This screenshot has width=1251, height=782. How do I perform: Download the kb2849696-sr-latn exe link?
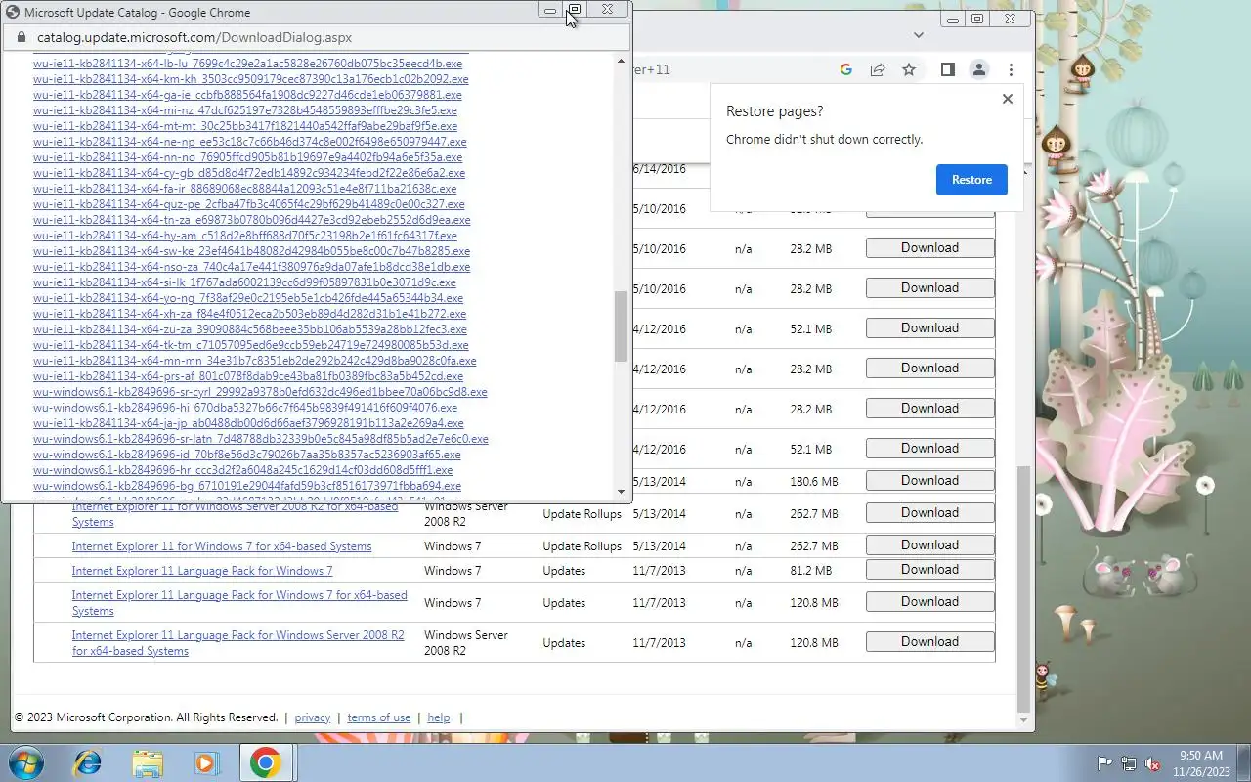[260, 439]
